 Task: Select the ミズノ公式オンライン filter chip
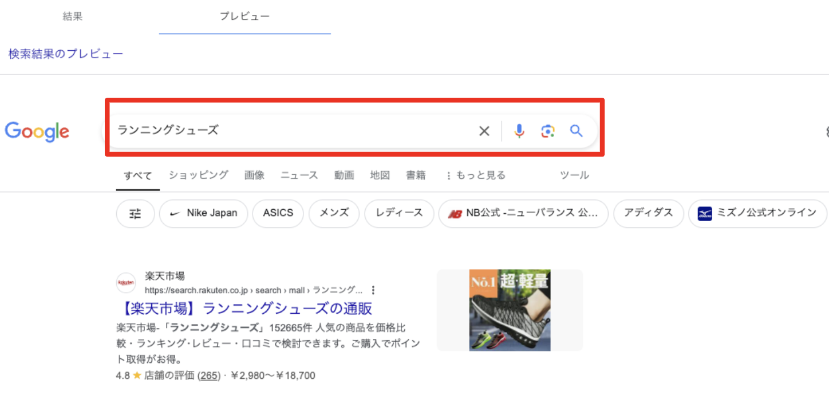(758, 214)
